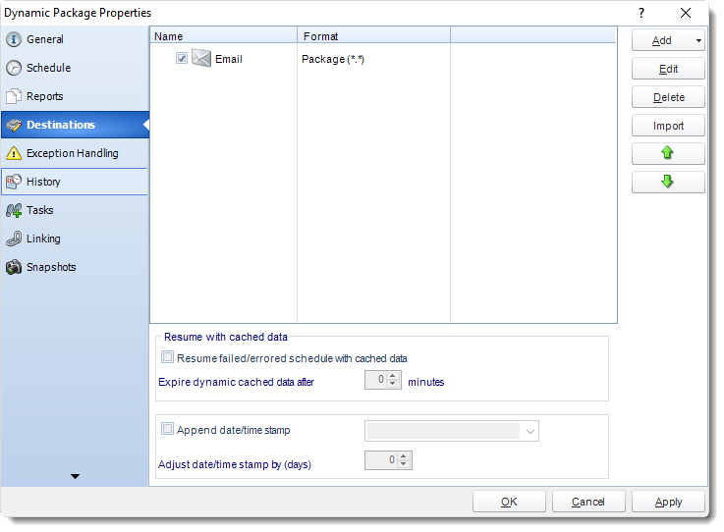This screenshot has width=724, height=532.
Task: Switch to the Snapshots tab
Action: point(75,267)
